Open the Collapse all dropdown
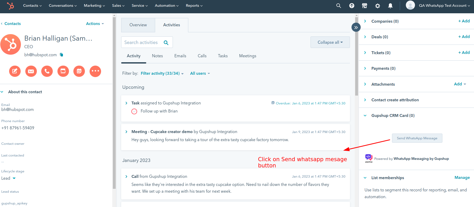The width and height of the screenshot is (474, 207). pyautogui.click(x=330, y=42)
